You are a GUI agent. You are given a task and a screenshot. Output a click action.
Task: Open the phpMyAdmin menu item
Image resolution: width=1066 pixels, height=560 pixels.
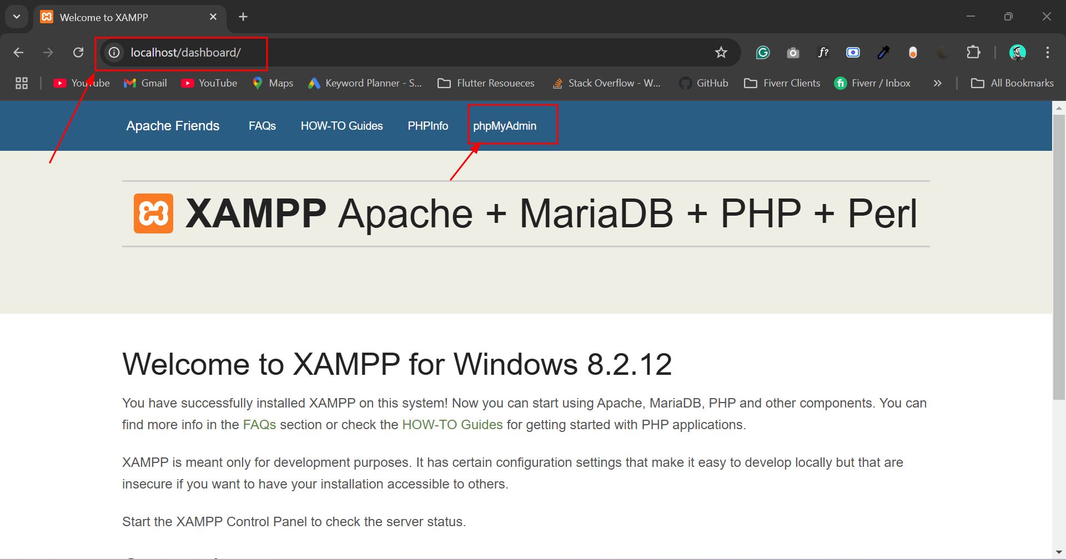tap(505, 126)
